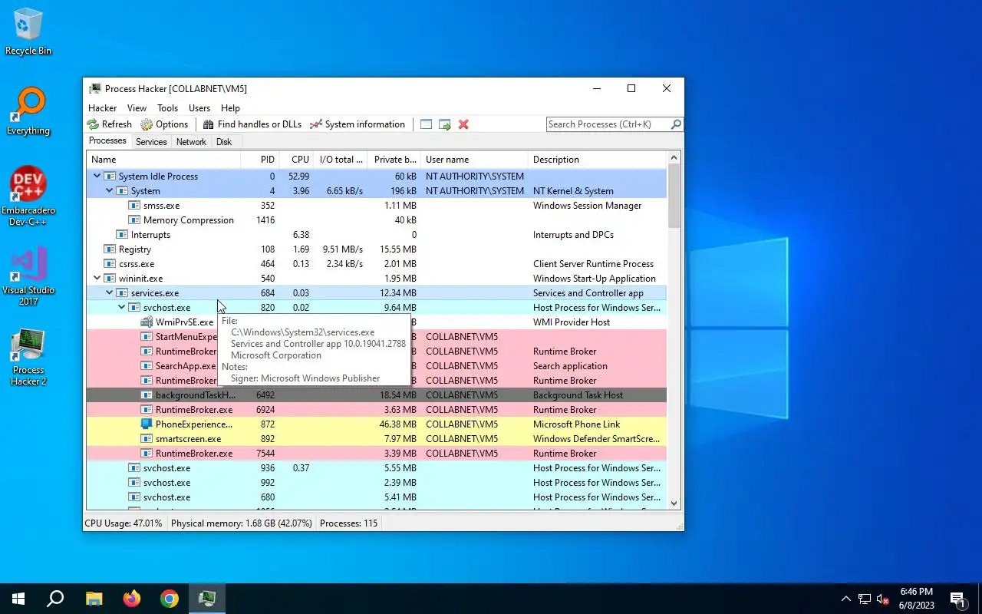This screenshot has width=982, height=614.
Task: Open the Help menu
Action: click(x=230, y=108)
